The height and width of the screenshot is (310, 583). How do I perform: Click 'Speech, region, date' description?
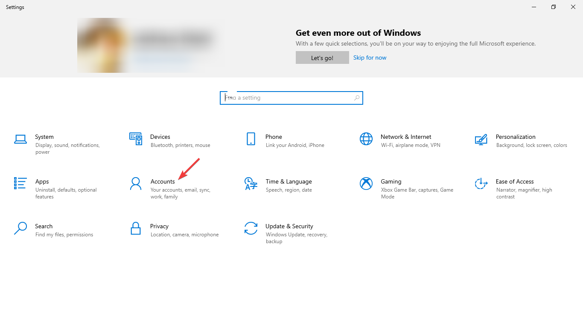(289, 190)
